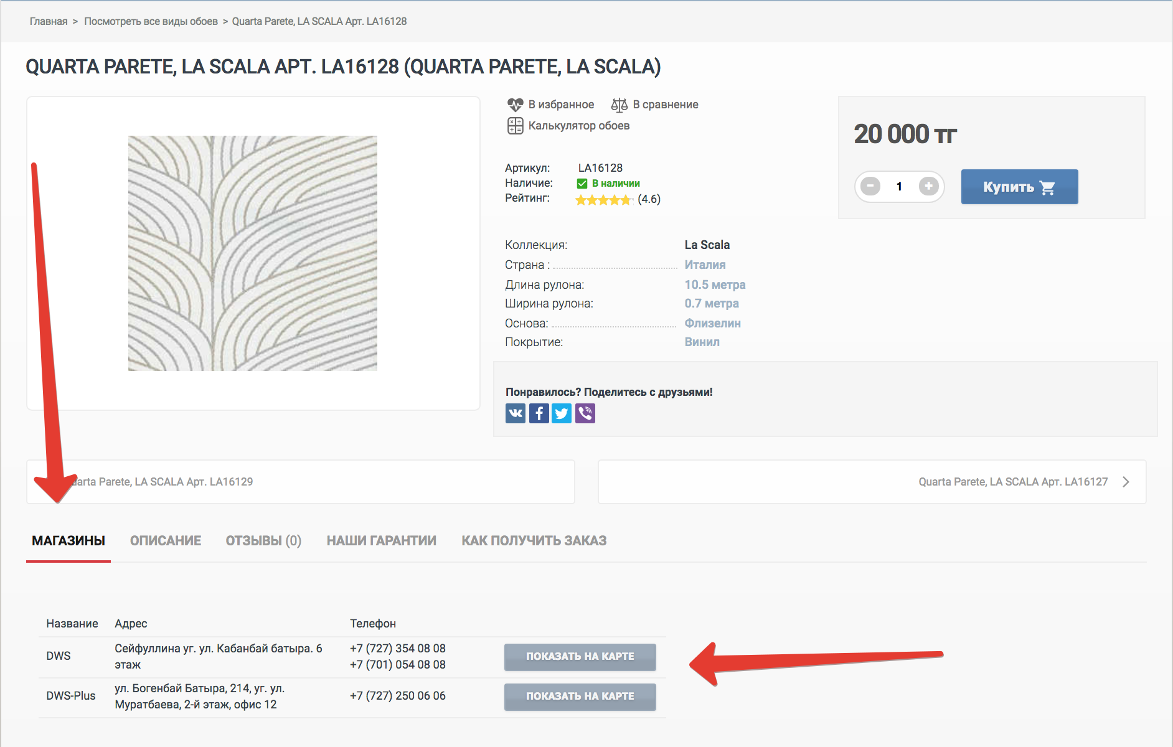
Task: Click the heart icon to add to favorites
Action: click(515, 105)
